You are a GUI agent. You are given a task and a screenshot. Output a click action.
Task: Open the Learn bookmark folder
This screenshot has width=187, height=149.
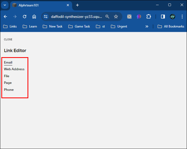pos(30,26)
